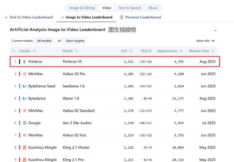The width and height of the screenshot is (234, 162).
Task: Click the PixVerse creator logo icon
Action: (x=24, y=62)
